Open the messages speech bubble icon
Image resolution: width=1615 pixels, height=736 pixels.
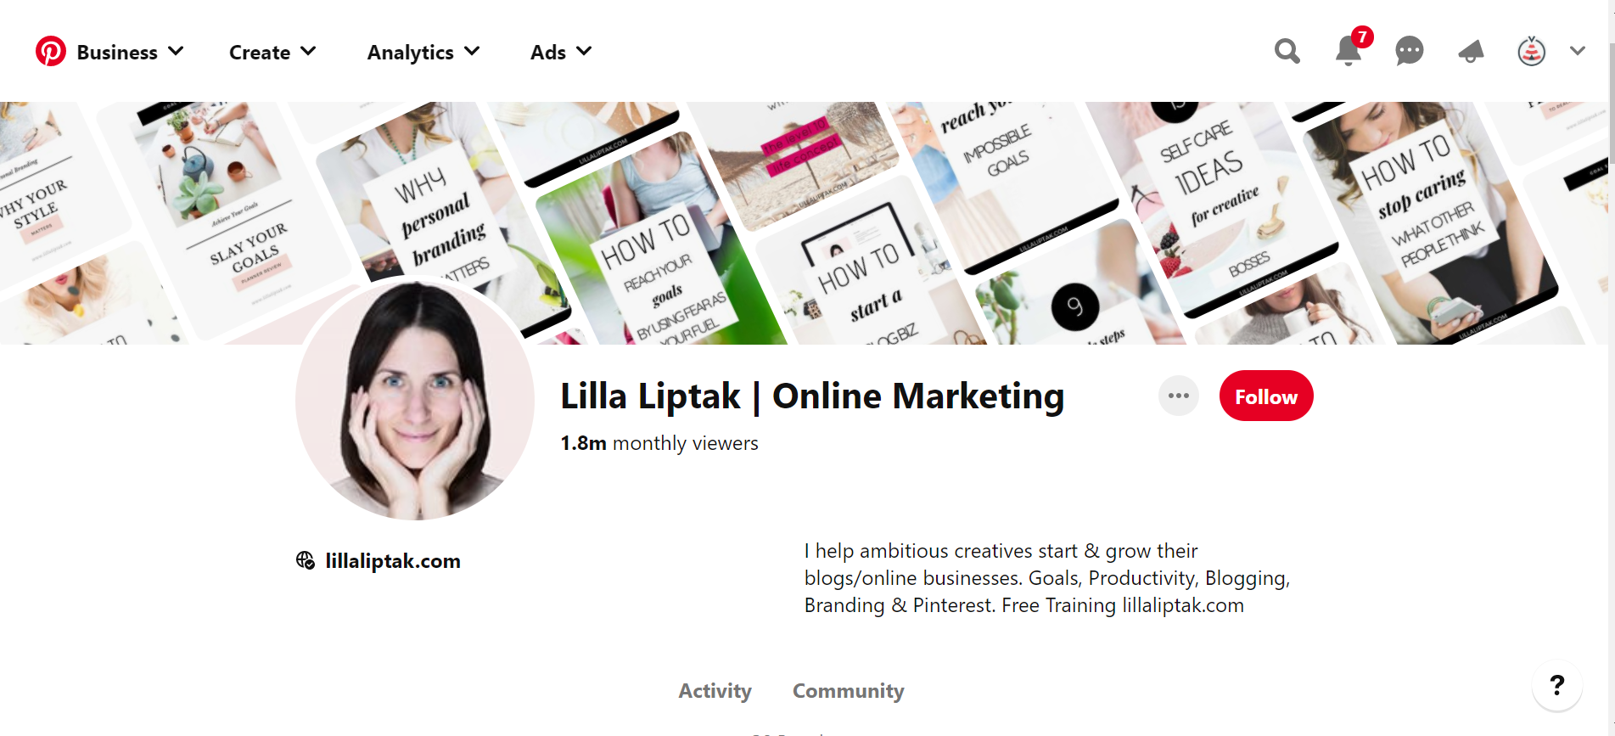click(x=1410, y=52)
